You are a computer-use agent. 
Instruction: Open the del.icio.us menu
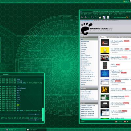tap(122, 14)
